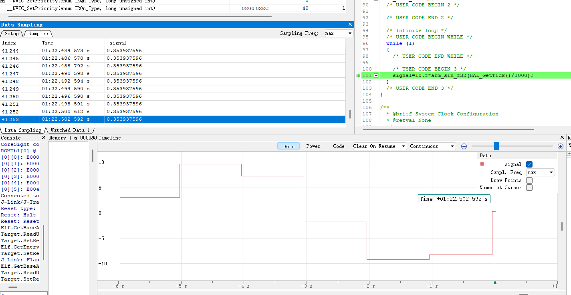Select highlighted sample row 41 253

[173, 119]
